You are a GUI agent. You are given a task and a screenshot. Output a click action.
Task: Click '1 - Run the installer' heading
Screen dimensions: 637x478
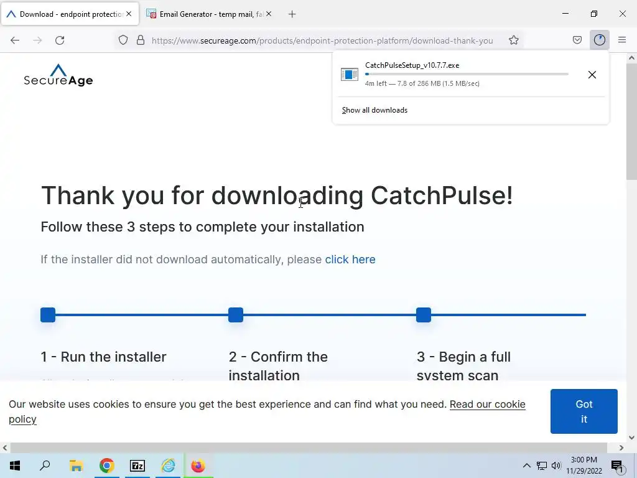(x=104, y=357)
